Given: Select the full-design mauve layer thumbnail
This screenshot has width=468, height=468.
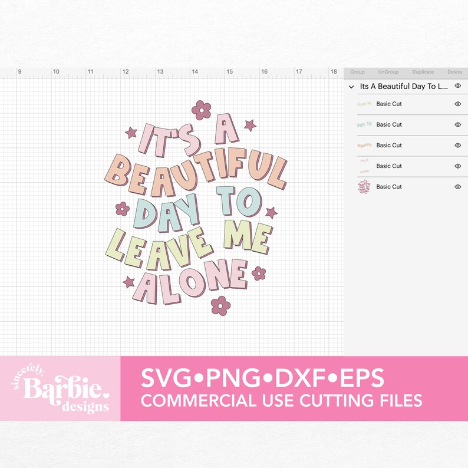Looking at the screenshot, I should [x=364, y=187].
